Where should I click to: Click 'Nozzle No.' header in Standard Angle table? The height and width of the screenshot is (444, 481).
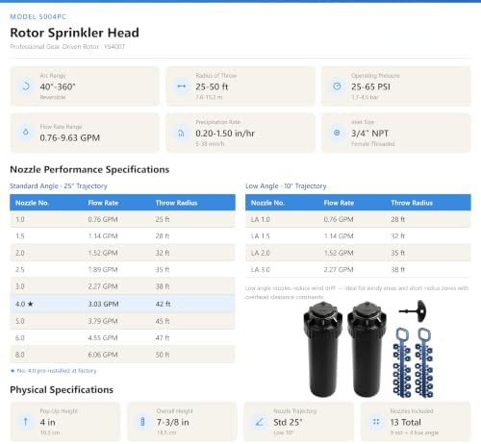pyautogui.click(x=32, y=203)
